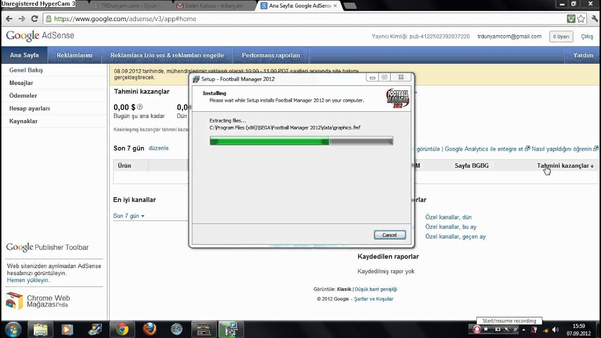Screen dimensions: 601x338
Task: Bookmark this page with the star icon
Action: coord(581,19)
